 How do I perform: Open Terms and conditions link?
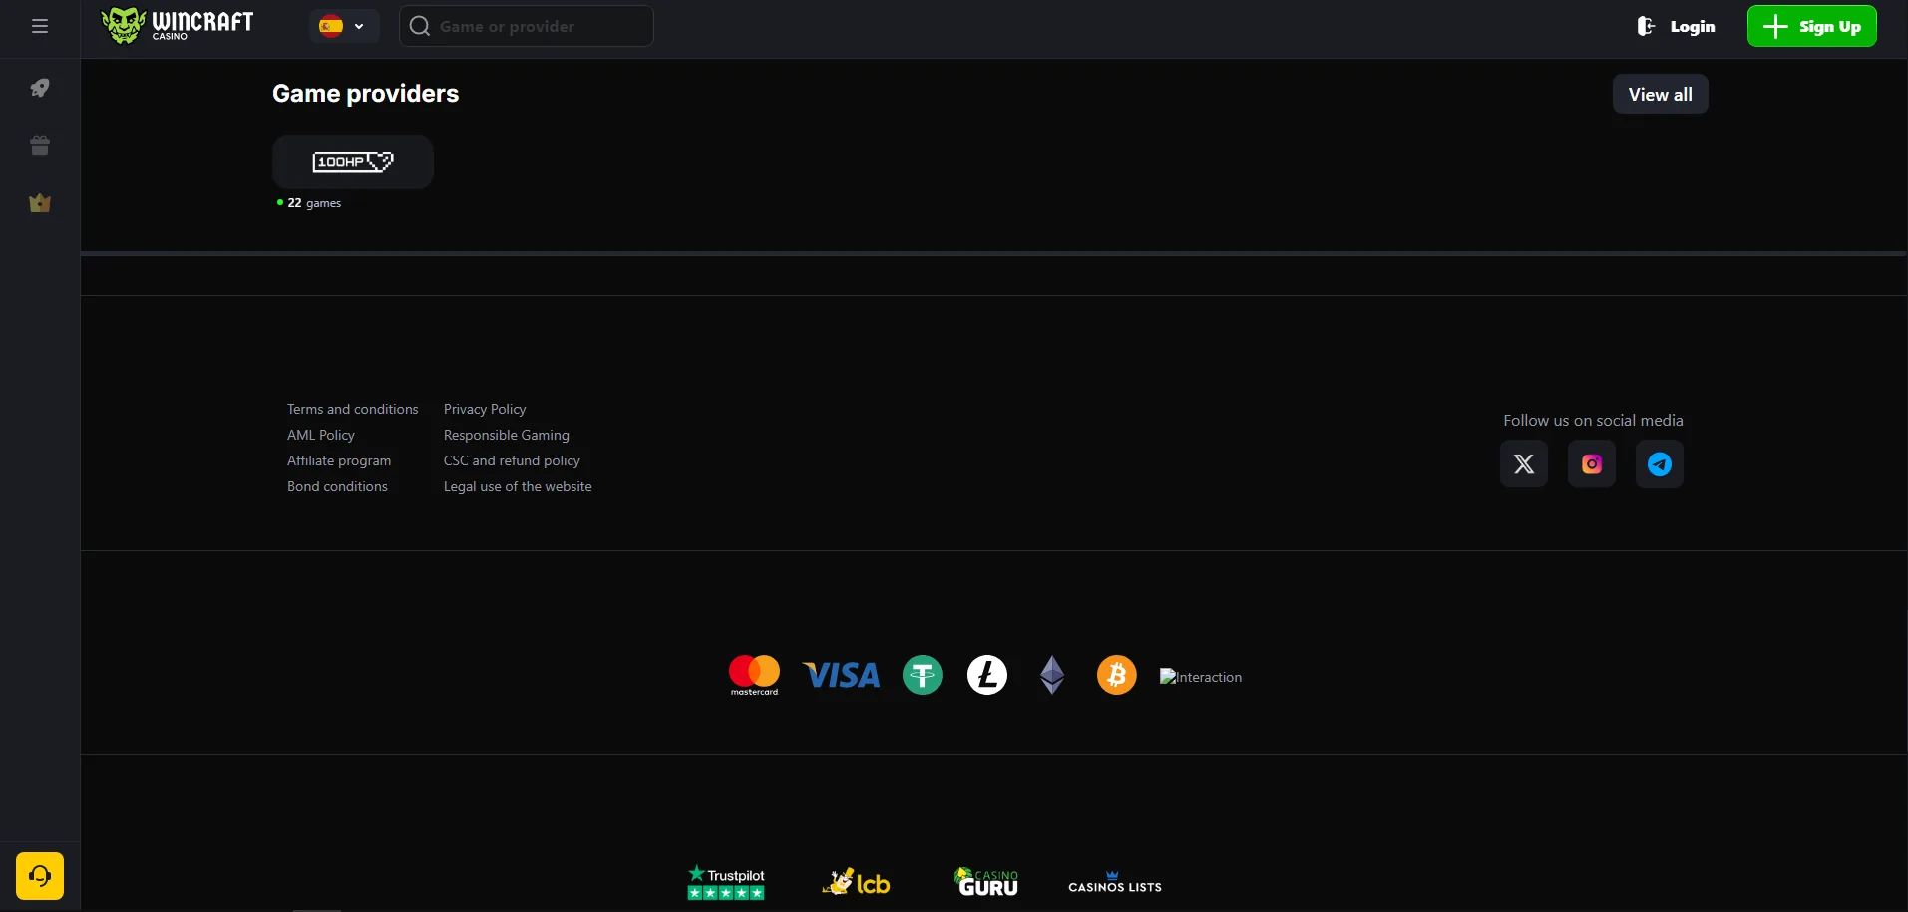point(353,409)
